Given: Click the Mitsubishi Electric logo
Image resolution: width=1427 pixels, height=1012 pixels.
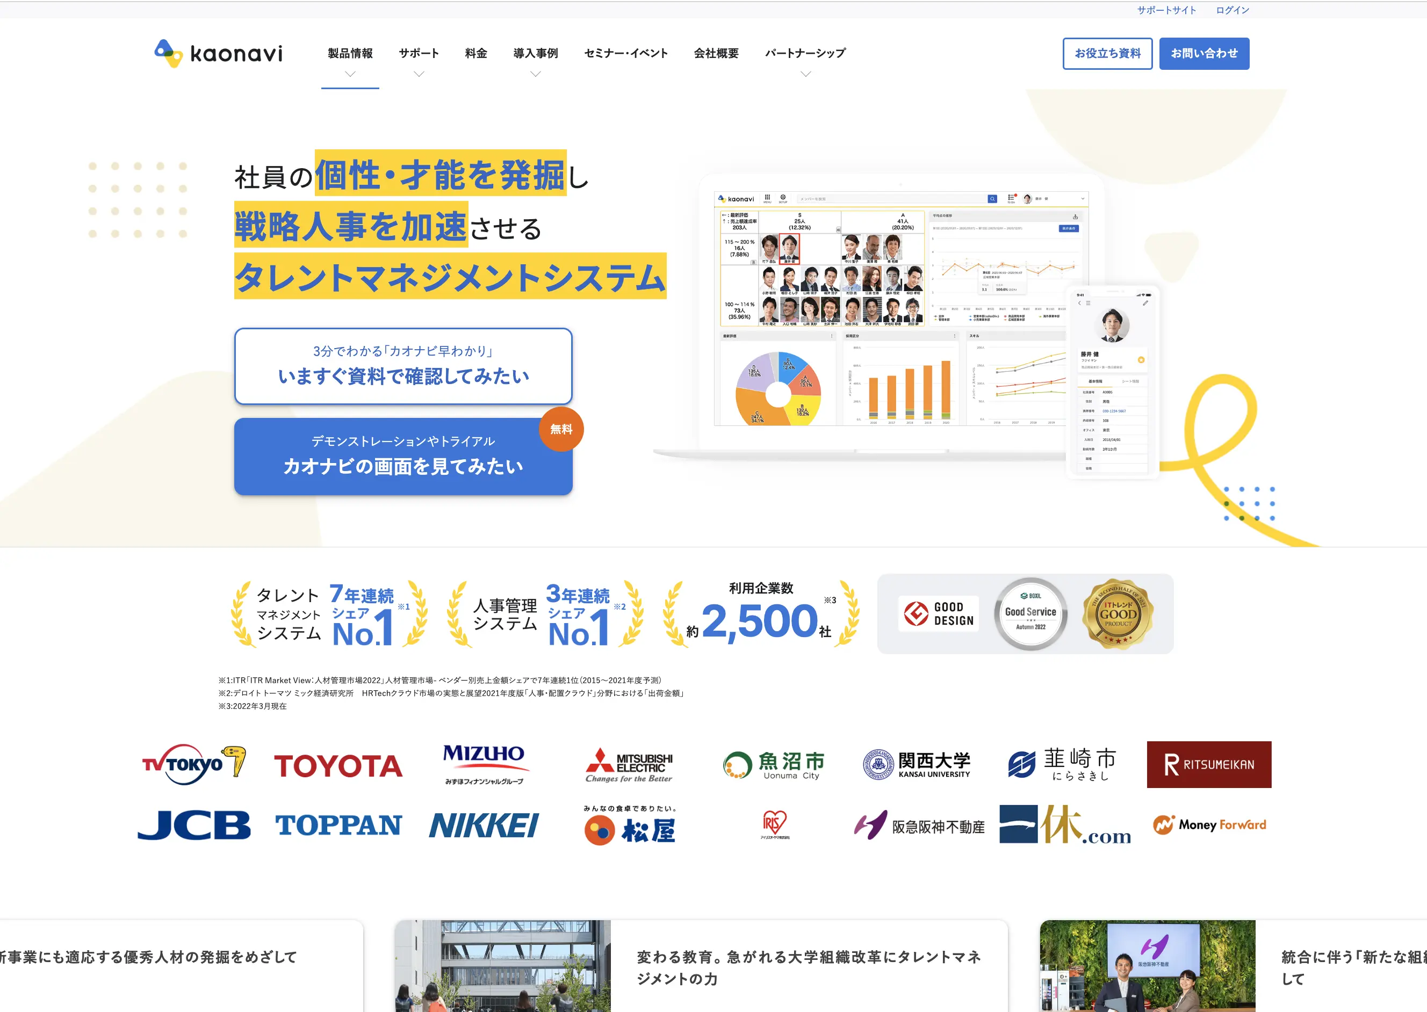Looking at the screenshot, I should point(629,764).
